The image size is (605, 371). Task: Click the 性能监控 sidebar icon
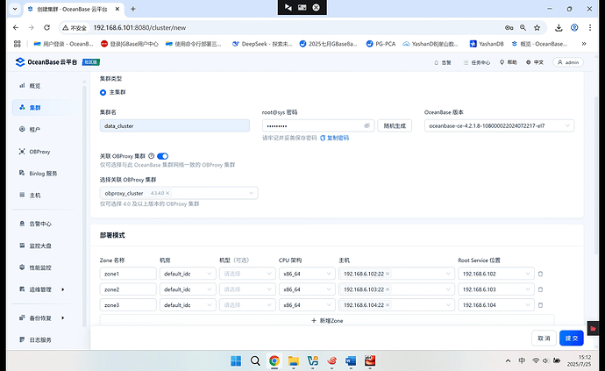(22, 268)
